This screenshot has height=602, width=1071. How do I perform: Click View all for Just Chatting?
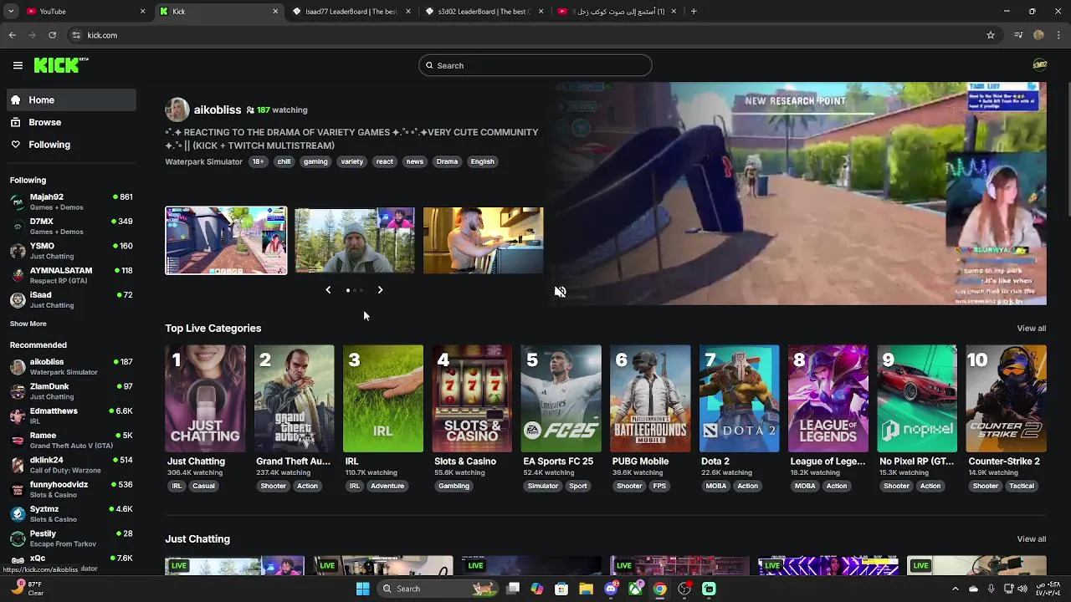pyautogui.click(x=1031, y=539)
